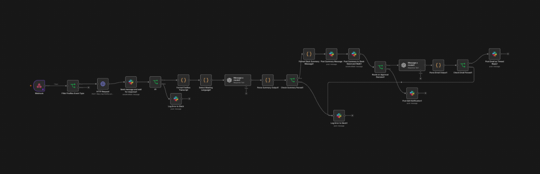
Task: Open the Parse Summary Output1 code node
Action: (268, 80)
